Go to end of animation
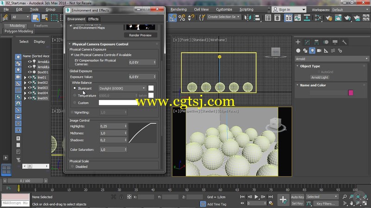 [270, 197]
